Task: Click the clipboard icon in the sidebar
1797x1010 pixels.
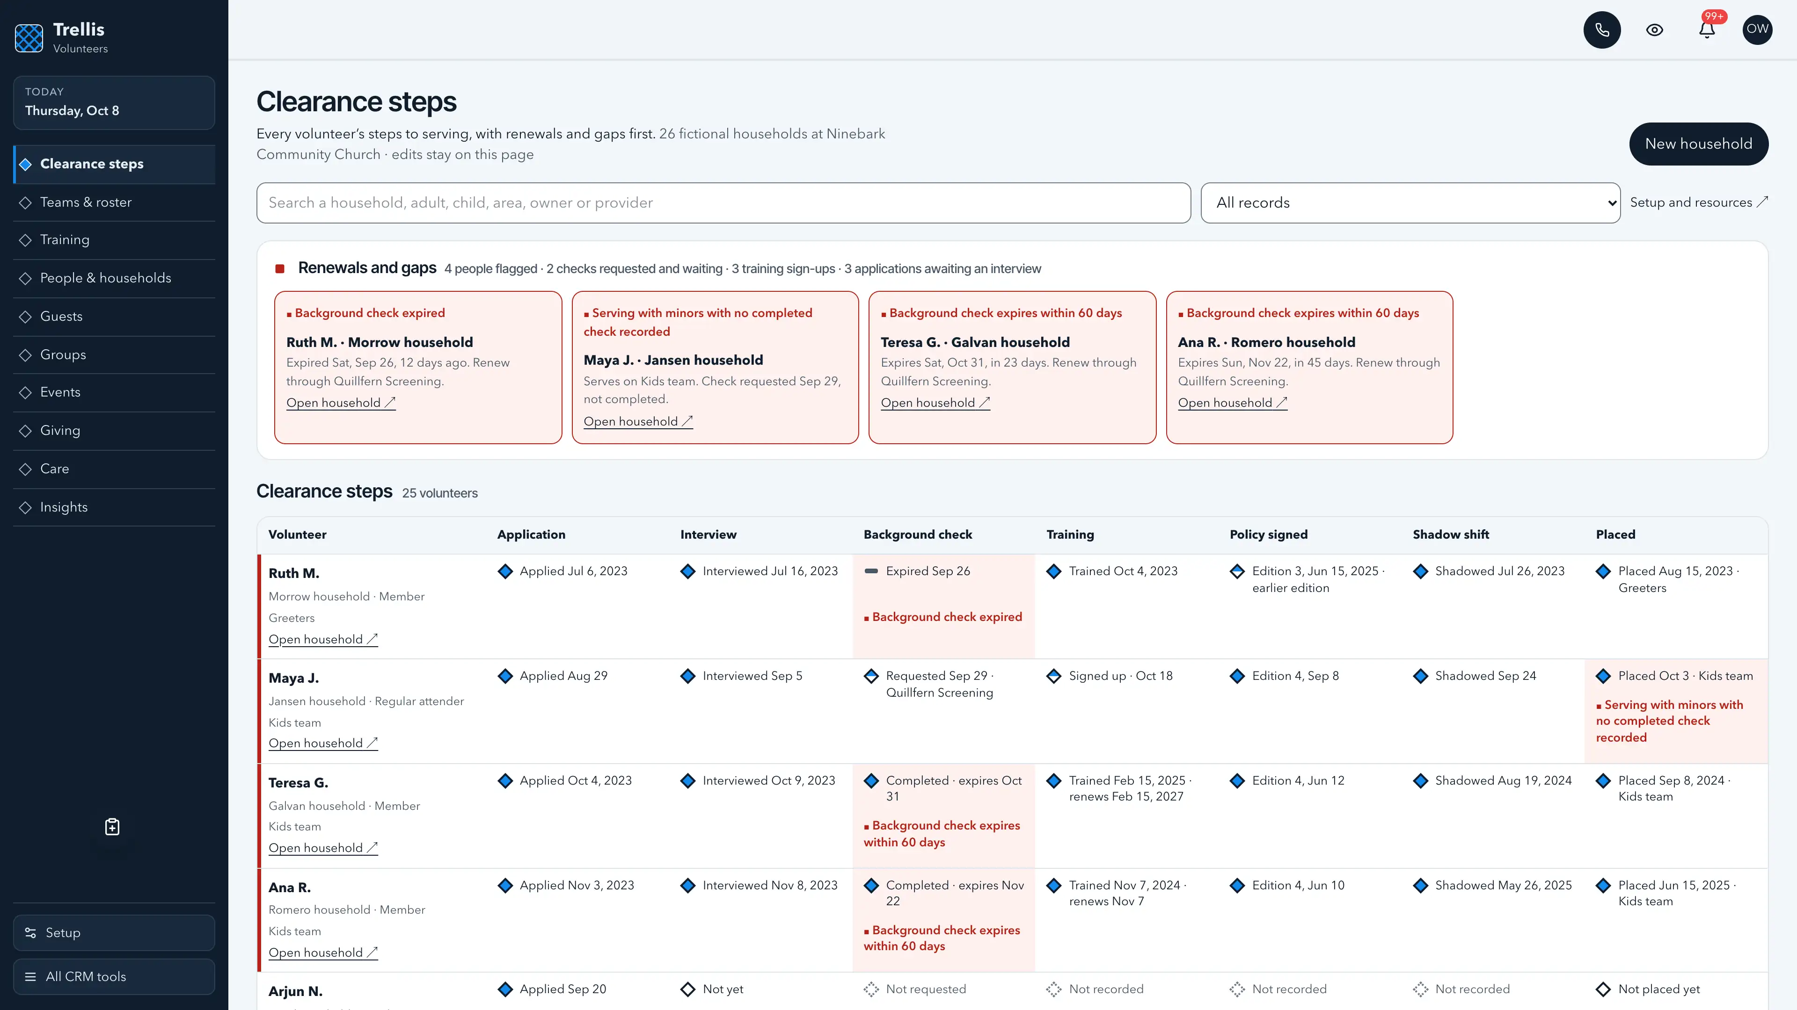Action: [112, 827]
